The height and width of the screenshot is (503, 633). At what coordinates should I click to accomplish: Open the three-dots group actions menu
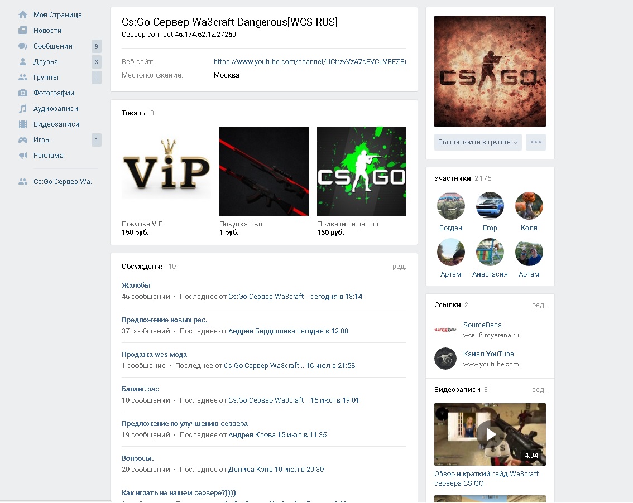point(536,142)
